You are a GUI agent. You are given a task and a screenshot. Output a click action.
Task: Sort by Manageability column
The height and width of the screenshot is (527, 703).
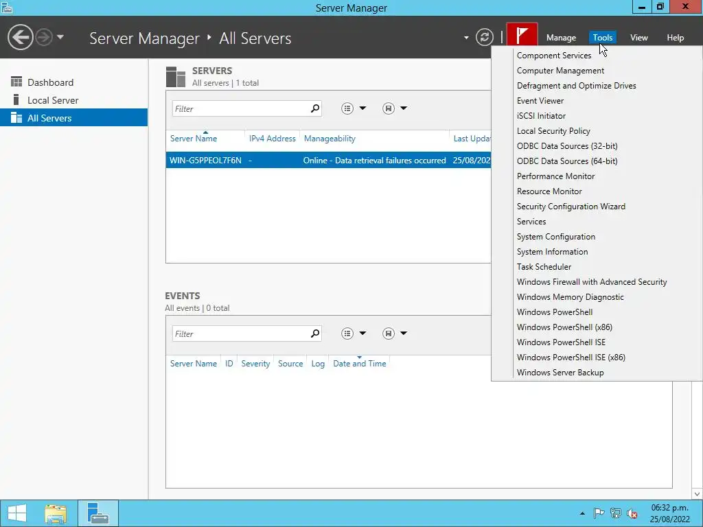[330, 139]
